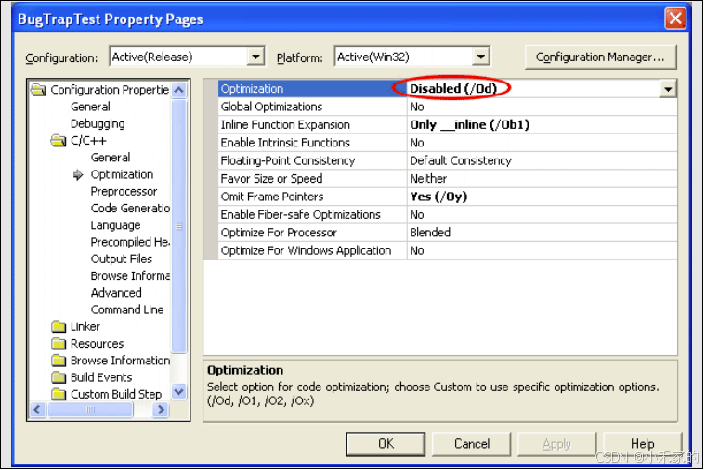Select the Code Generation tree item
The width and height of the screenshot is (706, 470).
click(x=131, y=208)
